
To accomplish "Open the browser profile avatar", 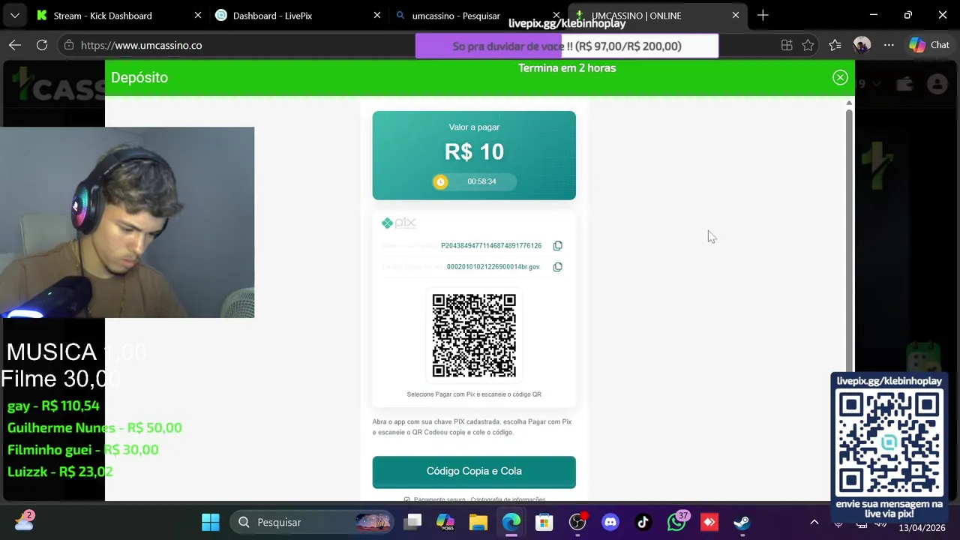I will [862, 45].
